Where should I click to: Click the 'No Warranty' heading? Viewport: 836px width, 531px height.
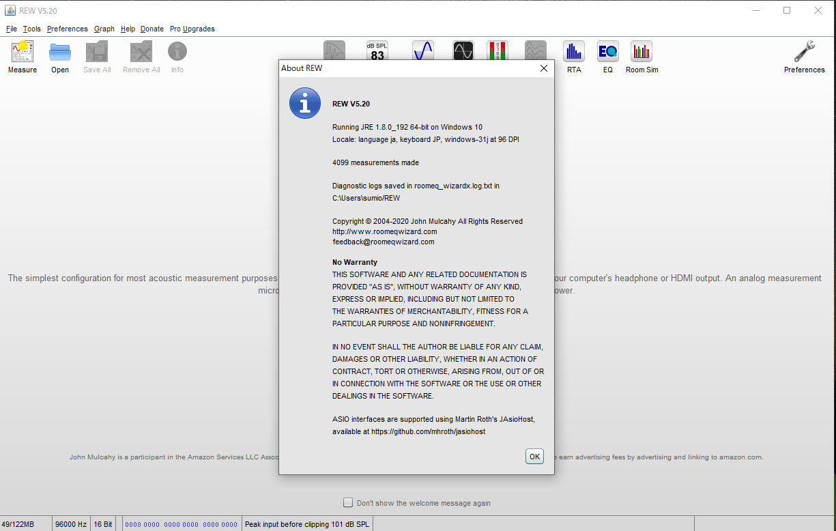click(x=355, y=262)
